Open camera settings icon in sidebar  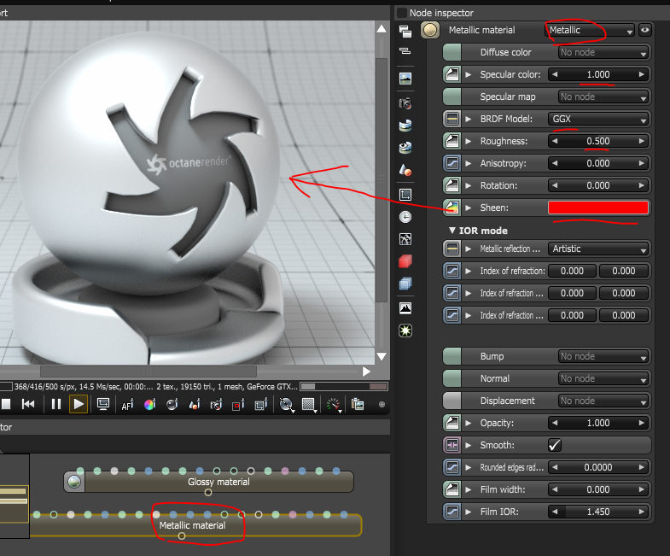(405, 103)
